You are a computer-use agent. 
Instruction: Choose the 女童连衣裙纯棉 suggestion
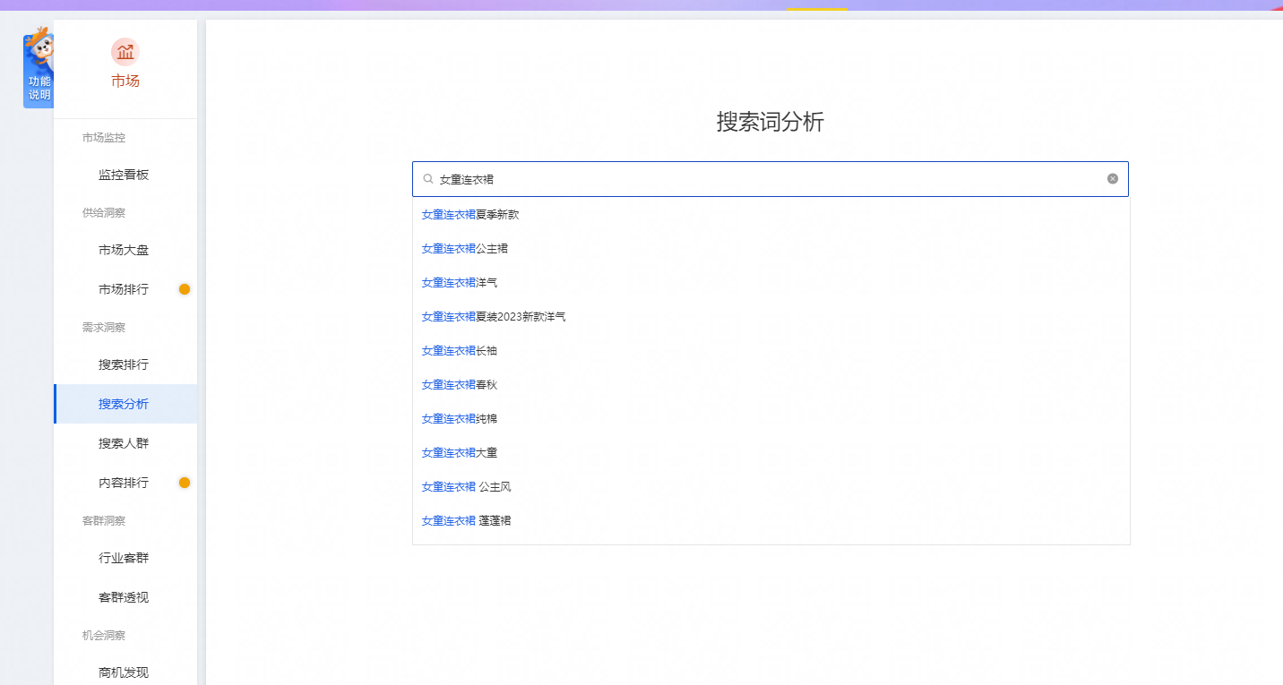[460, 418]
